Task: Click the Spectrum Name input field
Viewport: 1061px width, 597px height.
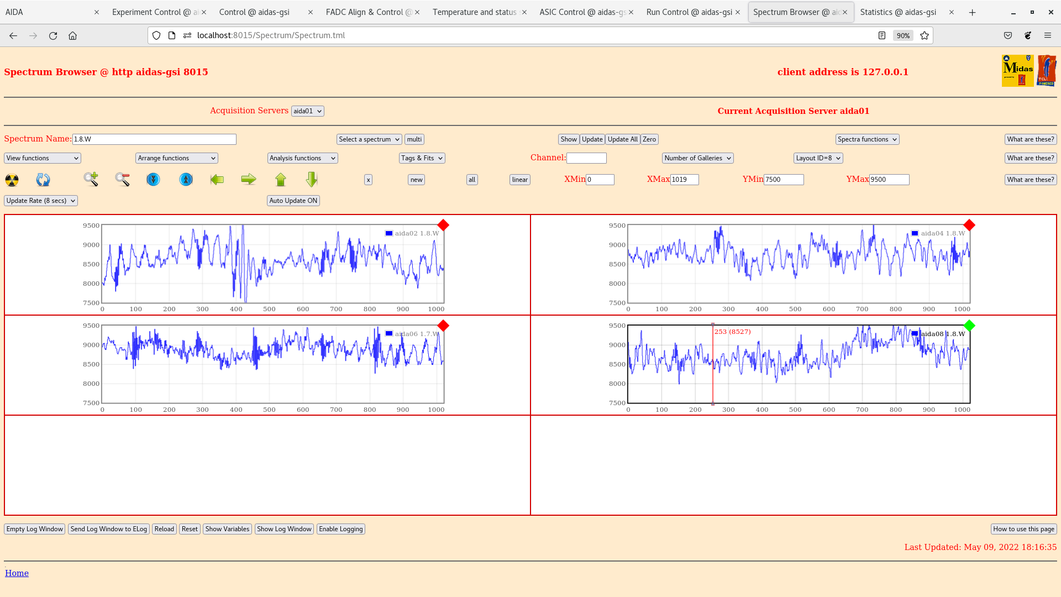Action: (154, 139)
